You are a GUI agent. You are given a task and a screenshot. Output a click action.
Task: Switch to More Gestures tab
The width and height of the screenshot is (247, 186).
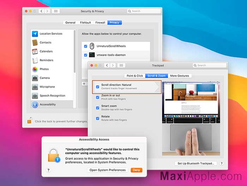click(180, 76)
